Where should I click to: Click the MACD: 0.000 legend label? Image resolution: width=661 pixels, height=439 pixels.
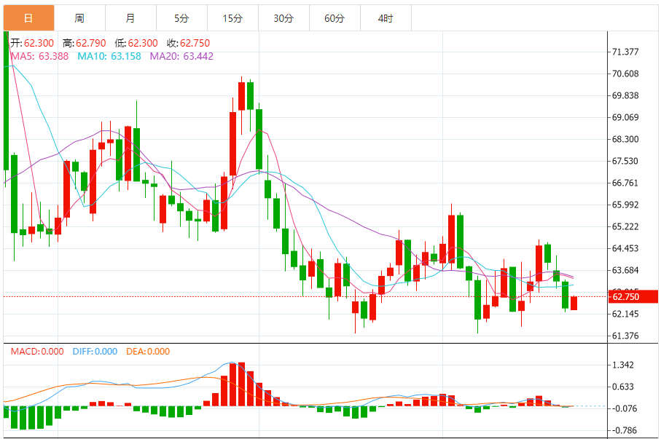click(x=37, y=352)
